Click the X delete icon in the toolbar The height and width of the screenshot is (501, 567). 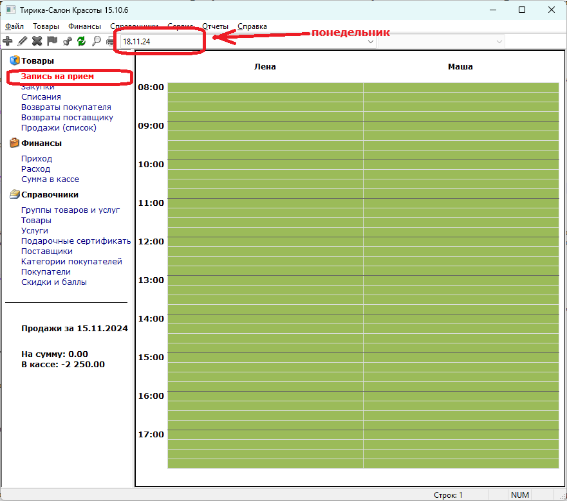click(37, 41)
